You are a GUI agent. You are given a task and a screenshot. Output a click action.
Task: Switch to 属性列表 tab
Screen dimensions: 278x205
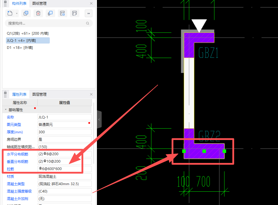point(19,95)
